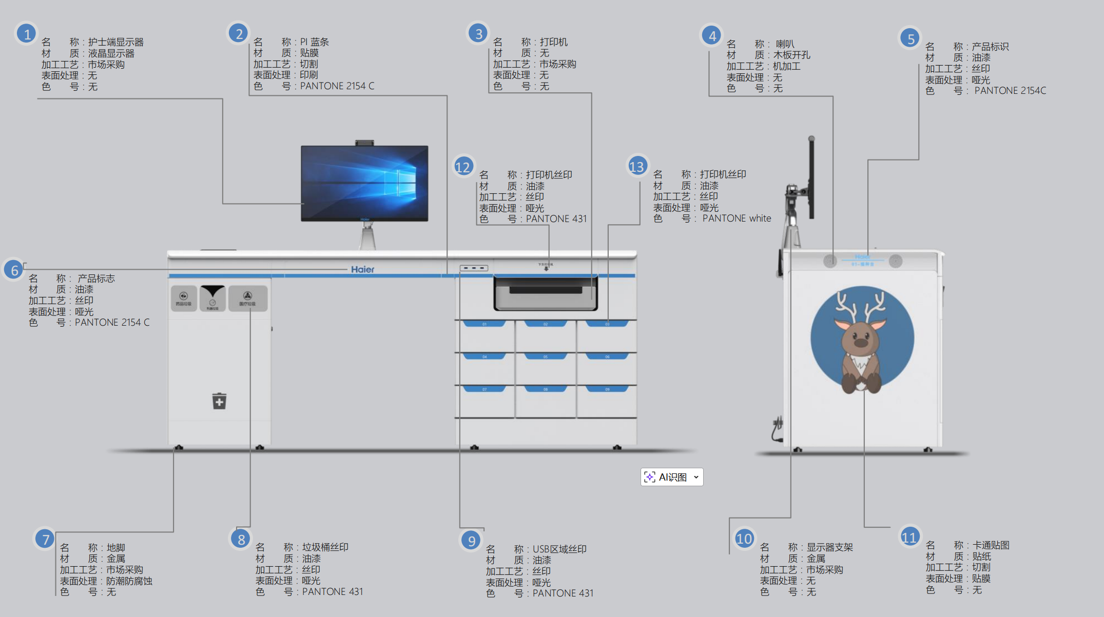The image size is (1104, 617).
Task: Click the blue drawer tab labeled 05
Action: tap(546, 356)
